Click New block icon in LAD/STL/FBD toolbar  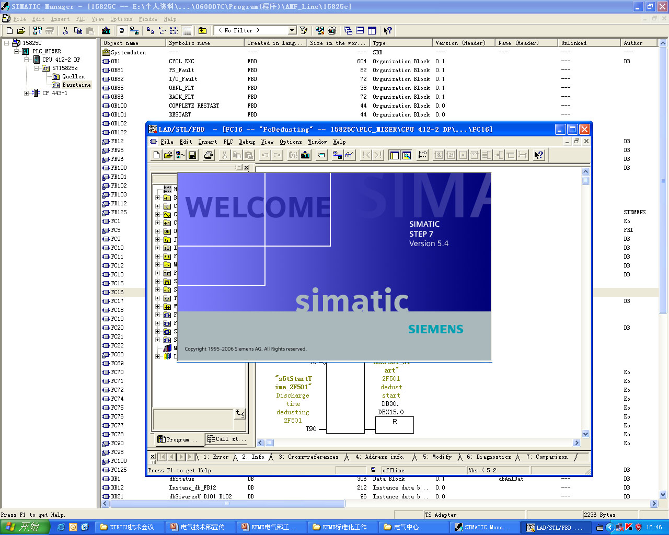point(156,155)
